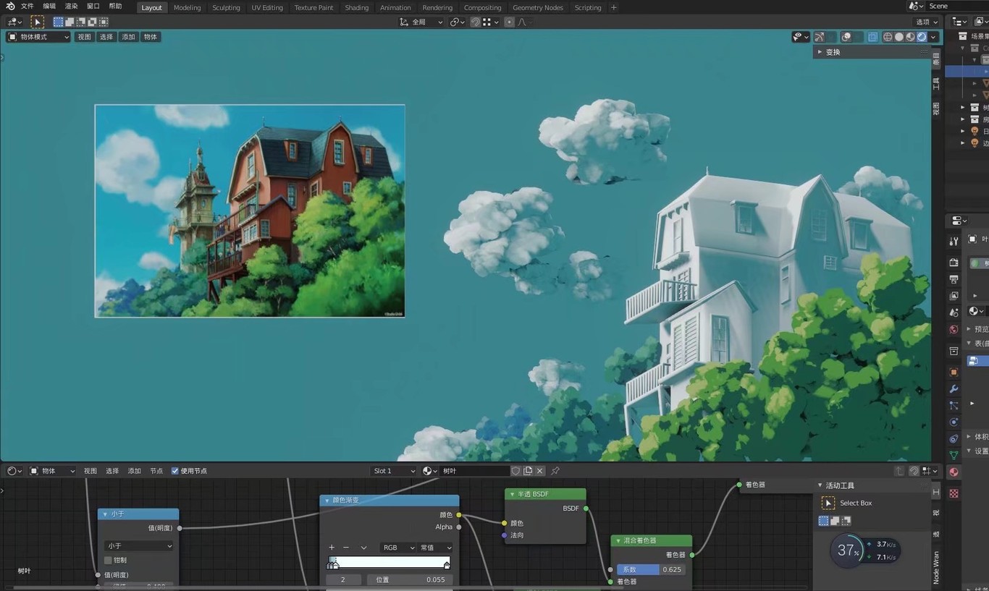Screen dimensions: 989x591
Task: Open the 小于 operation dropdown in the node
Action: tap(139, 546)
